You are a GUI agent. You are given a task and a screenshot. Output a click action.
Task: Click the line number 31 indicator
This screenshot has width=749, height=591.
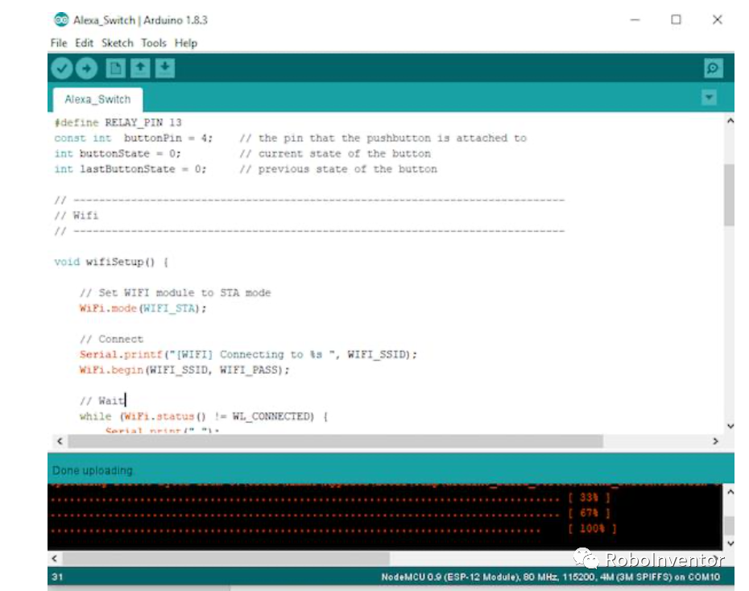click(56, 575)
